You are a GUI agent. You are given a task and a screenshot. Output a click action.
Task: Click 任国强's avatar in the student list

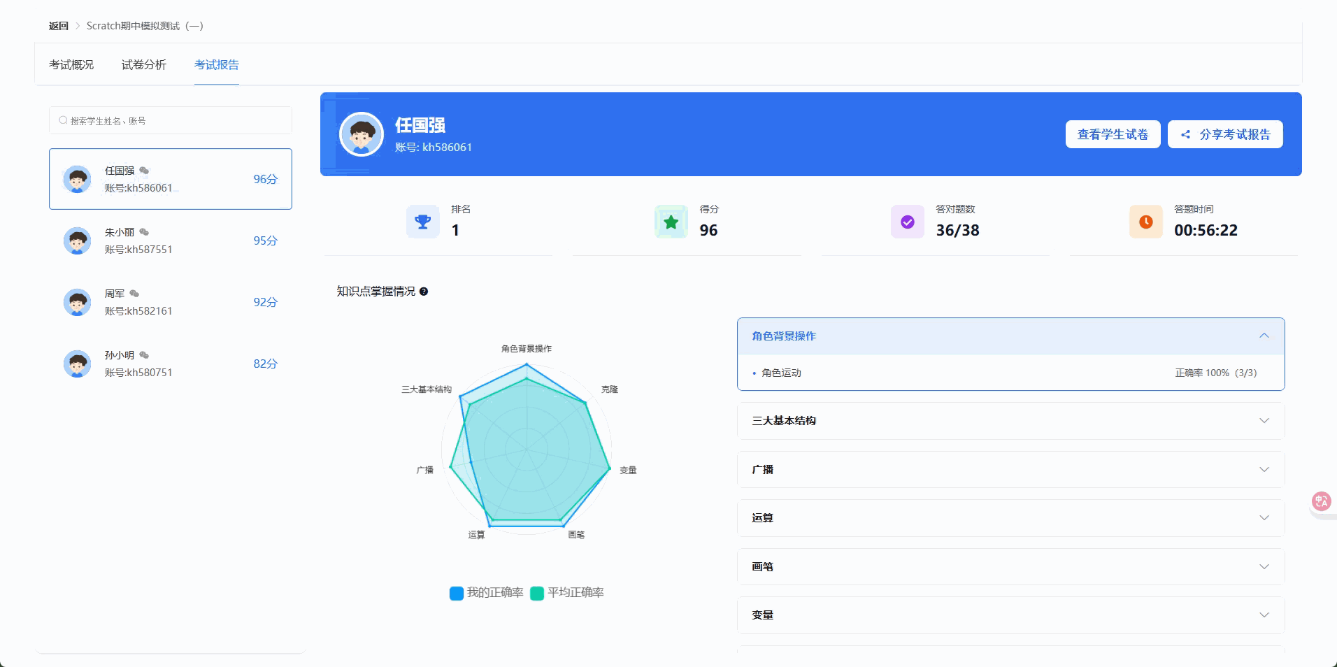coord(77,179)
